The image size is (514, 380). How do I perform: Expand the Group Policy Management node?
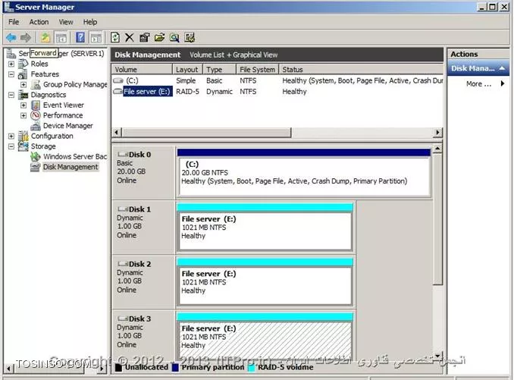(24, 85)
